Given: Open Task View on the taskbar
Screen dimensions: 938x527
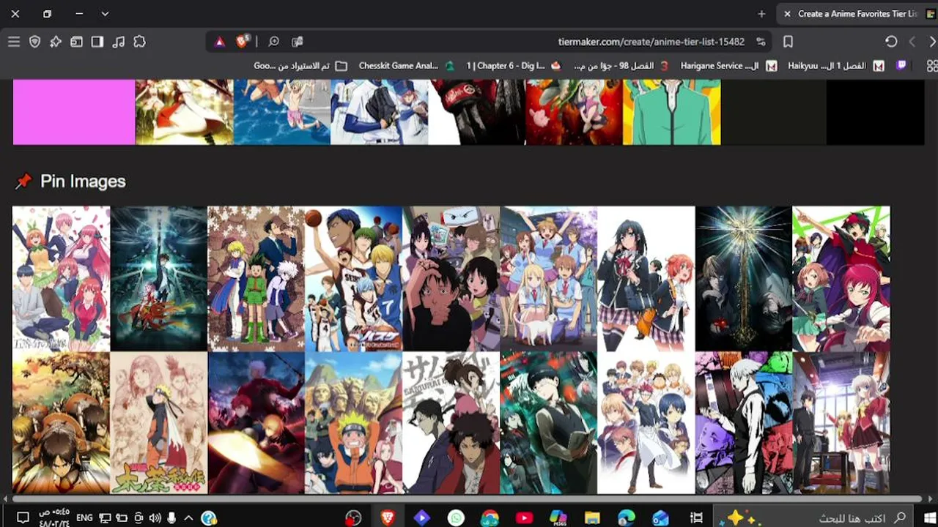Looking at the screenshot, I should pyautogui.click(x=697, y=517).
